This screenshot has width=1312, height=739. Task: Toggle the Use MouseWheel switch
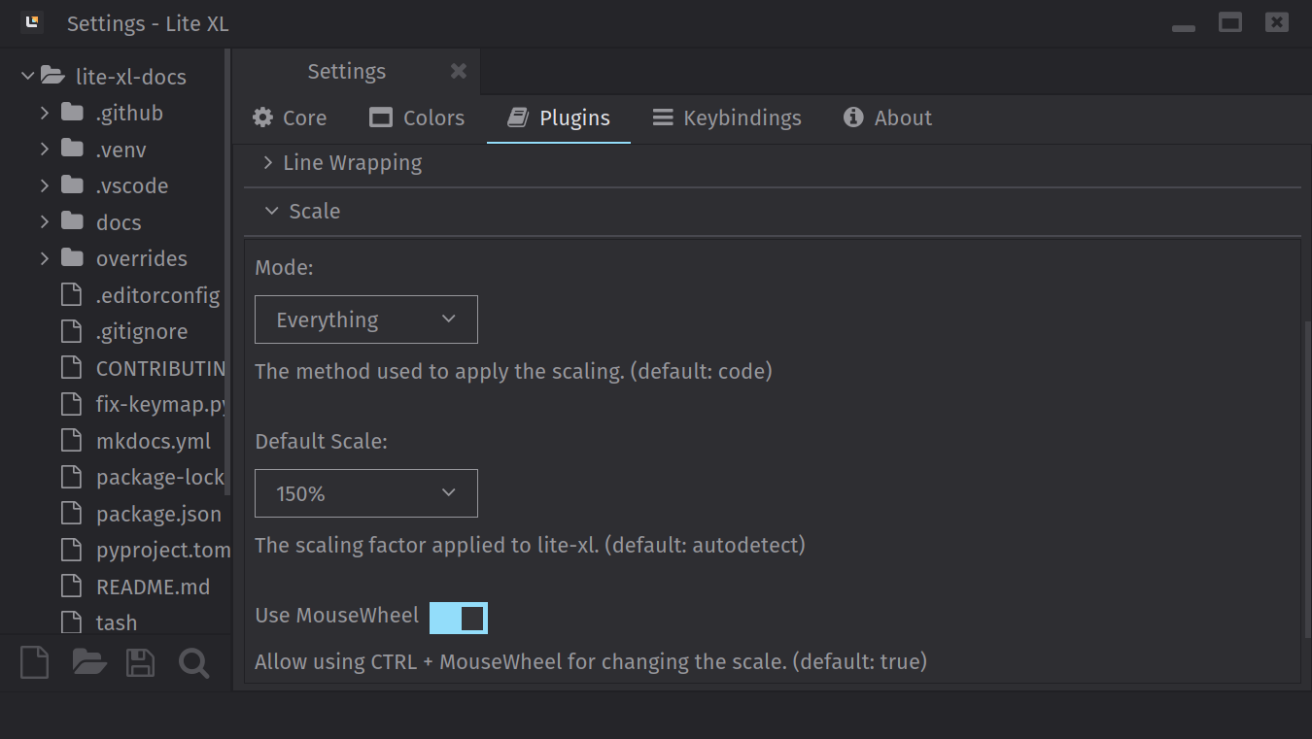459,618
